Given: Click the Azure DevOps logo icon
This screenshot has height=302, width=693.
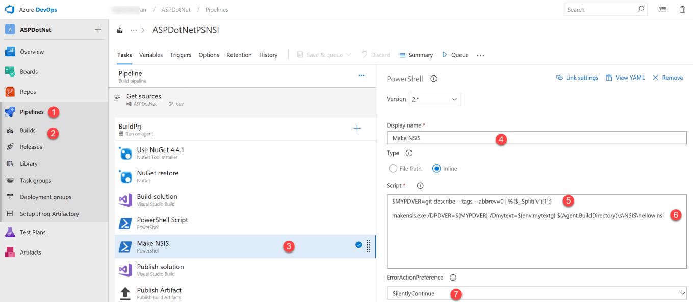Looking at the screenshot, I should point(10,9).
